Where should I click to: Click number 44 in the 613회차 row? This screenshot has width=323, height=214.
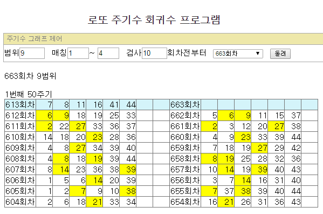coord(128,105)
